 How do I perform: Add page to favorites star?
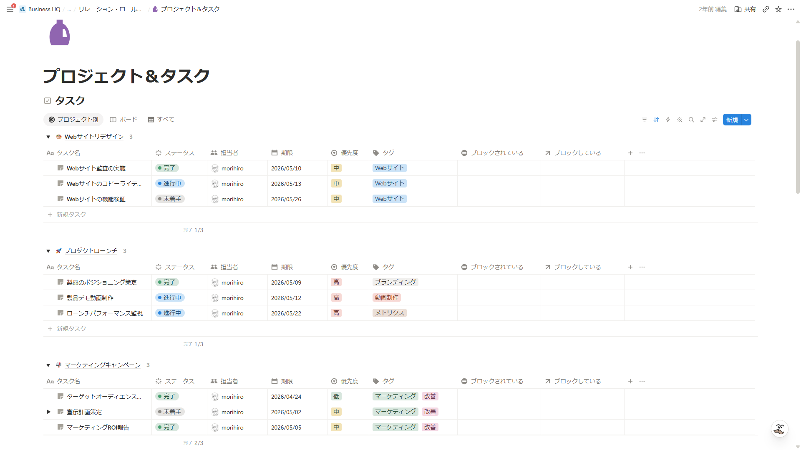tap(778, 9)
